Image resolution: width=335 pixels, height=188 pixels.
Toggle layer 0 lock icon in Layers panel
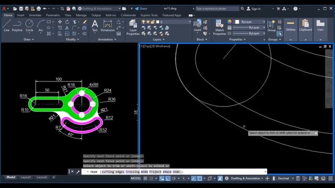(x=152, y=22)
